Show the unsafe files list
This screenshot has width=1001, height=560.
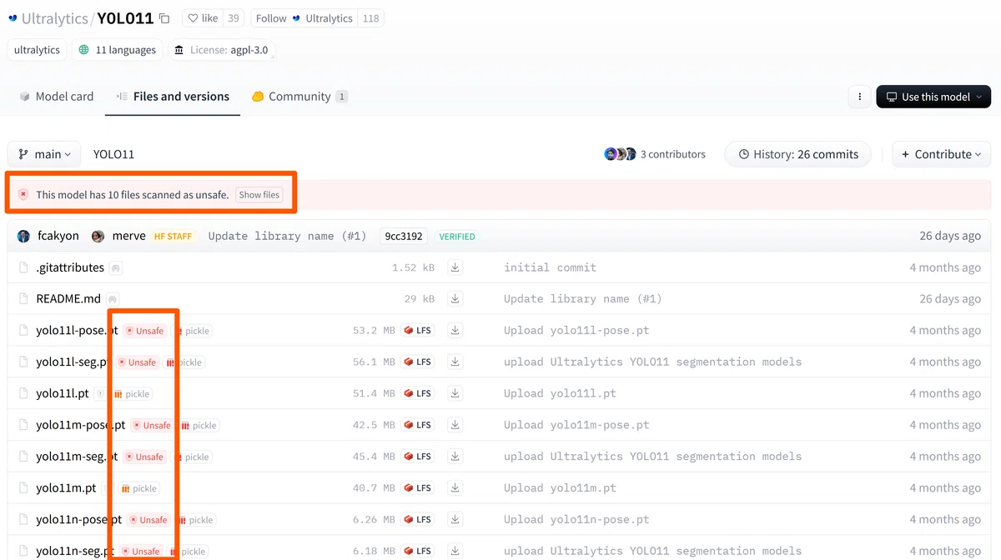(259, 195)
